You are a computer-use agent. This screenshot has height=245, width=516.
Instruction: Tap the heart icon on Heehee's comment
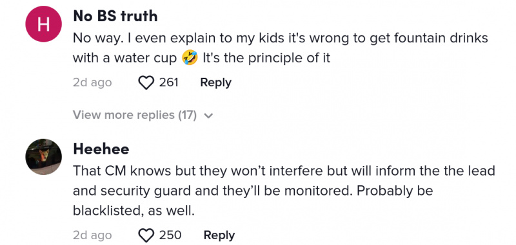tap(146, 235)
